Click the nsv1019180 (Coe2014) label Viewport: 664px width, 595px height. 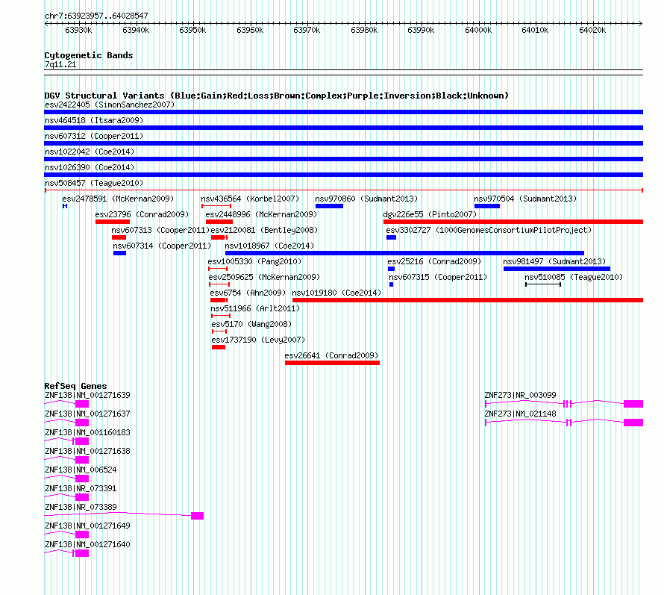click(x=336, y=293)
